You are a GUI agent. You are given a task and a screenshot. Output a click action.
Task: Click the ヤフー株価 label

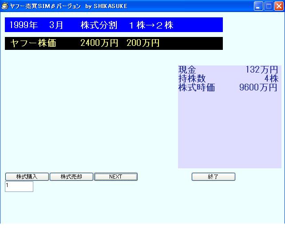pos(33,43)
